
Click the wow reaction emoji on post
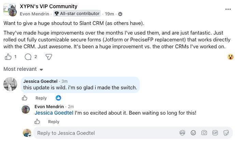[230, 57]
